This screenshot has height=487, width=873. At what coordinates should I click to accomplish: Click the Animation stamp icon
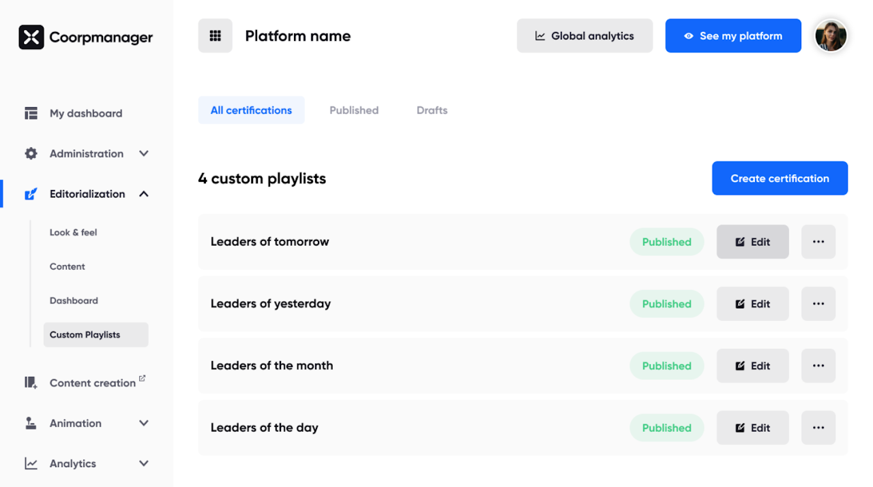click(x=31, y=423)
